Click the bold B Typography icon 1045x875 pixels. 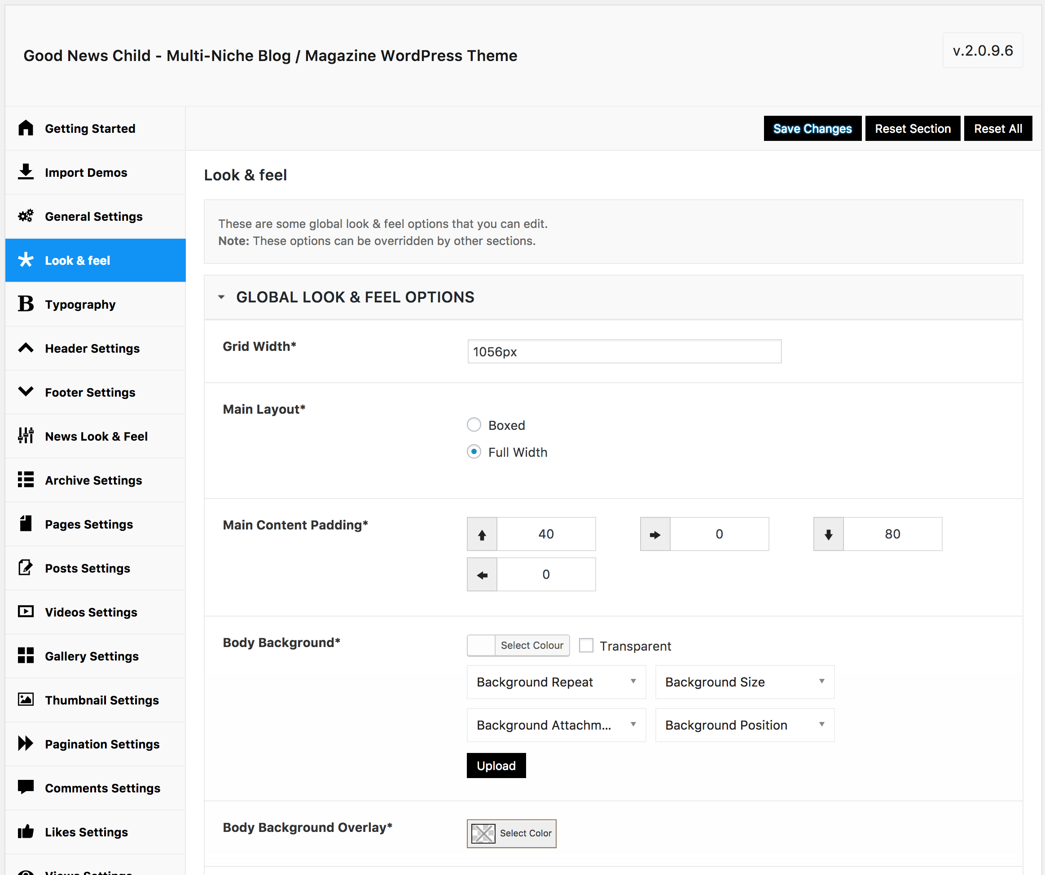tap(26, 304)
